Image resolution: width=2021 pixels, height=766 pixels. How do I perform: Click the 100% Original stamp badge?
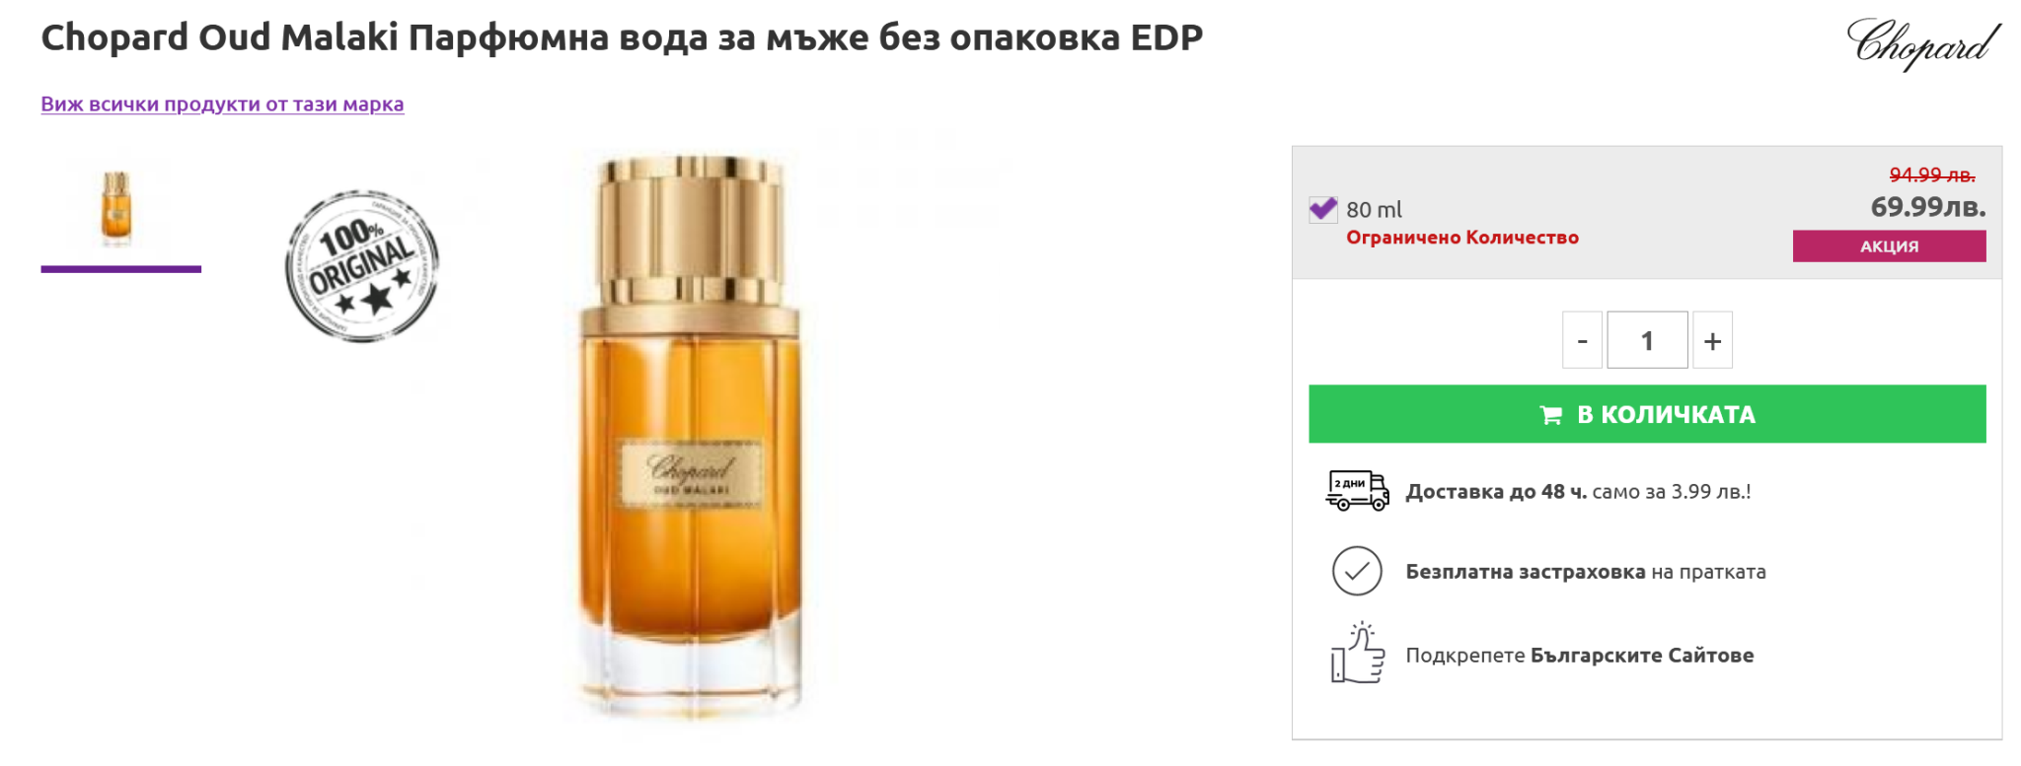(362, 266)
